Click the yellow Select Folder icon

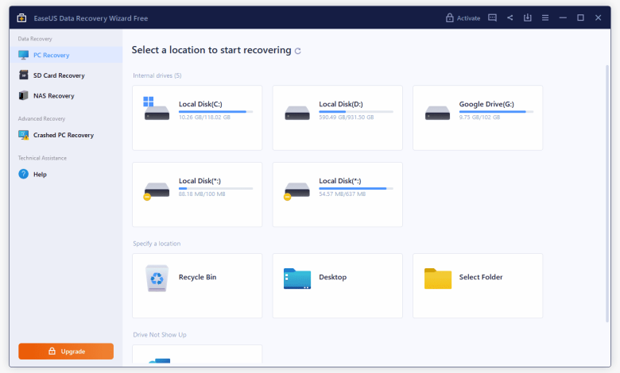tap(438, 279)
